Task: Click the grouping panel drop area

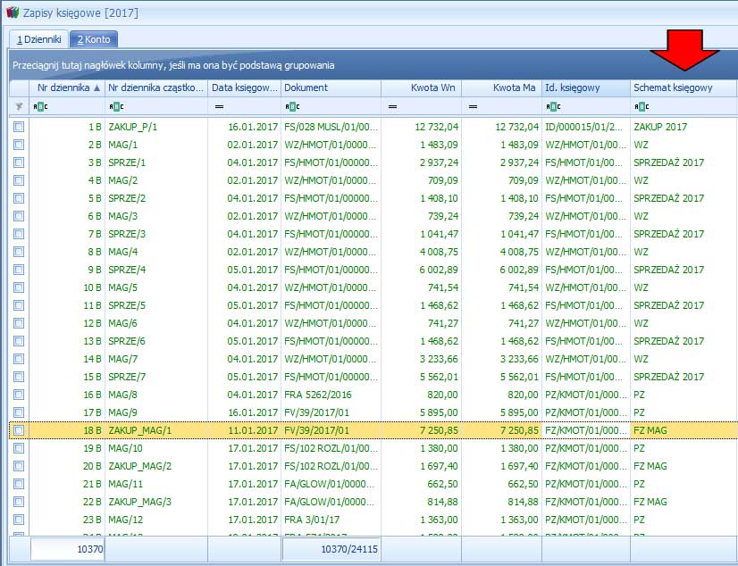Action: [x=373, y=65]
